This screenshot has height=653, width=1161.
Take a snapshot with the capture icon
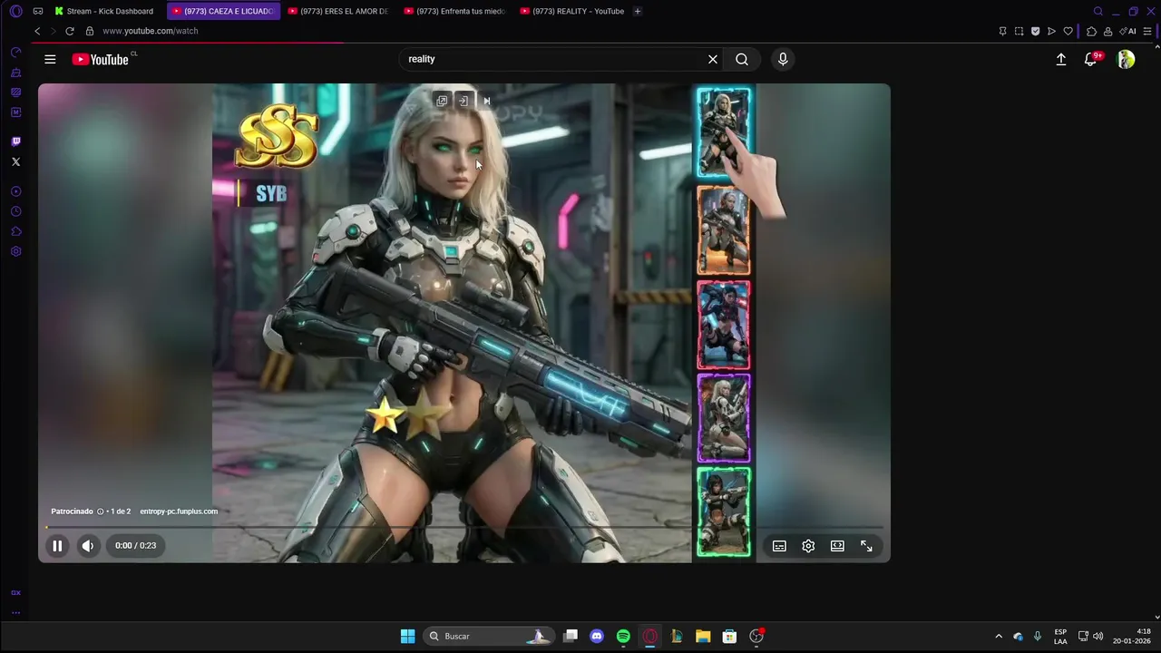tap(1019, 31)
